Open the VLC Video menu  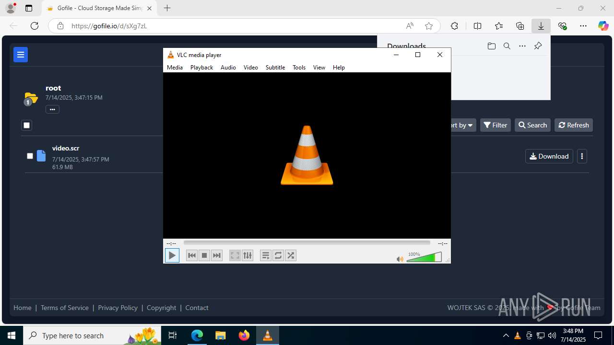tap(251, 68)
